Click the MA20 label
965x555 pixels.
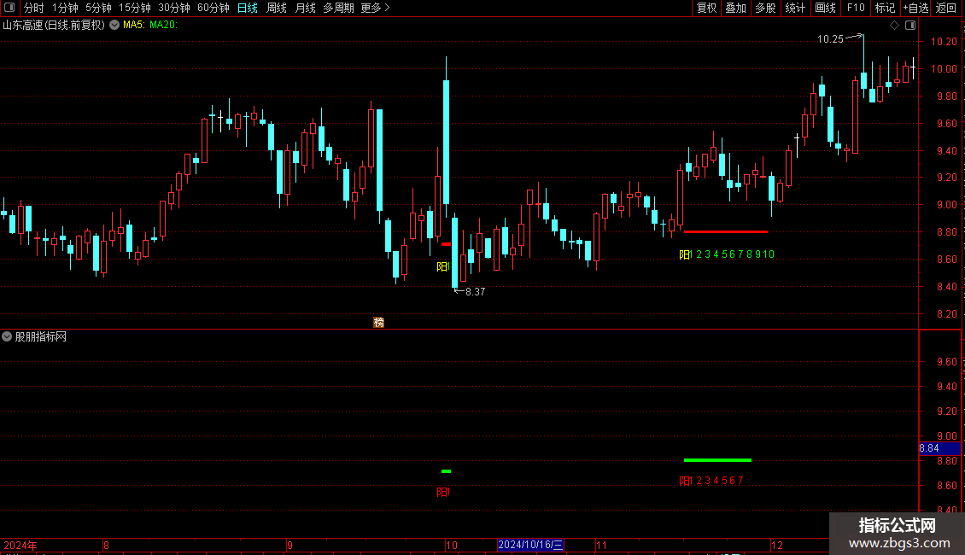tap(163, 26)
